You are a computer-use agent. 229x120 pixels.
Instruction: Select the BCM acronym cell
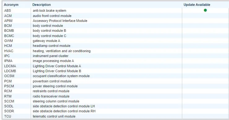pyautogui.click(x=8, y=26)
